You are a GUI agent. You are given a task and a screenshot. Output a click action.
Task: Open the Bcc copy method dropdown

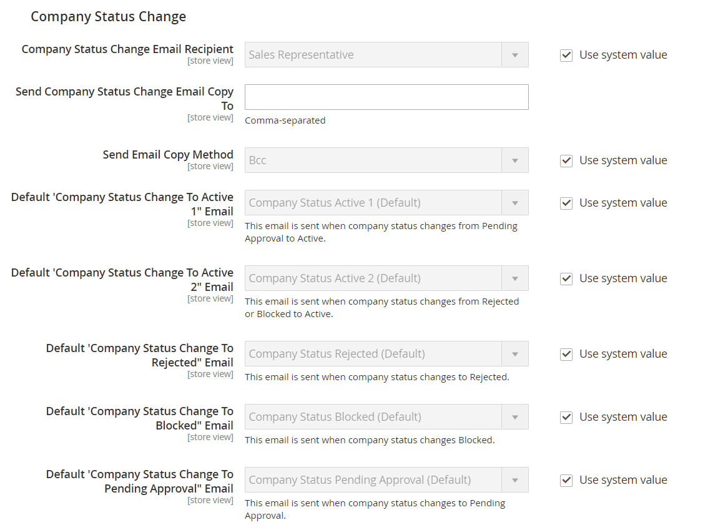[386, 160]
